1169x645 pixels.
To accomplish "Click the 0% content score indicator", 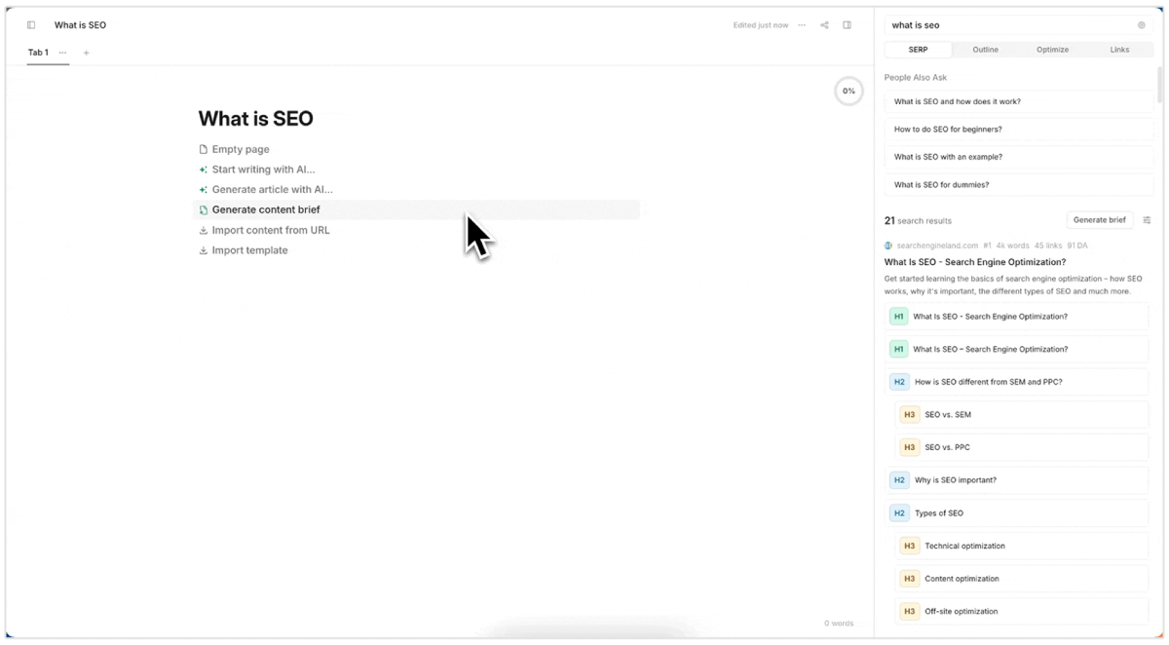I will (x=848, y=91).
